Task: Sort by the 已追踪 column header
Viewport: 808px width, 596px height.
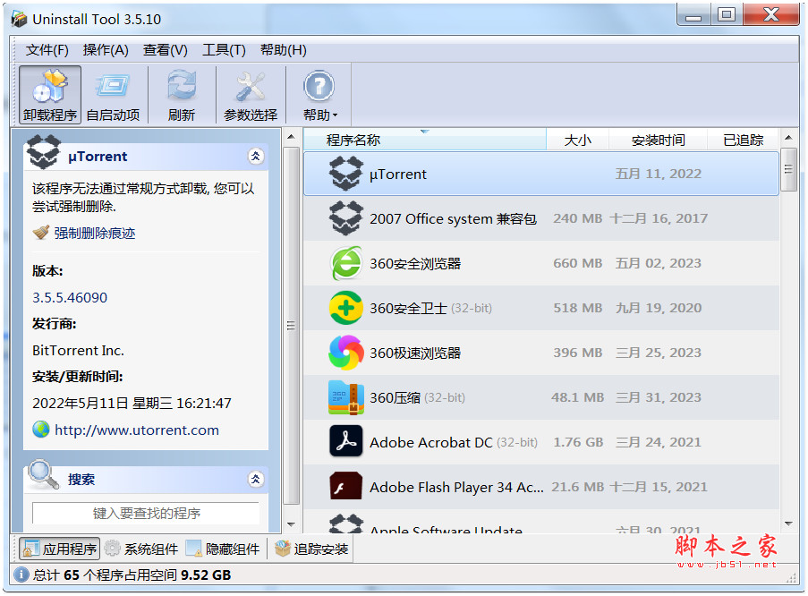Action: [743, 140]
